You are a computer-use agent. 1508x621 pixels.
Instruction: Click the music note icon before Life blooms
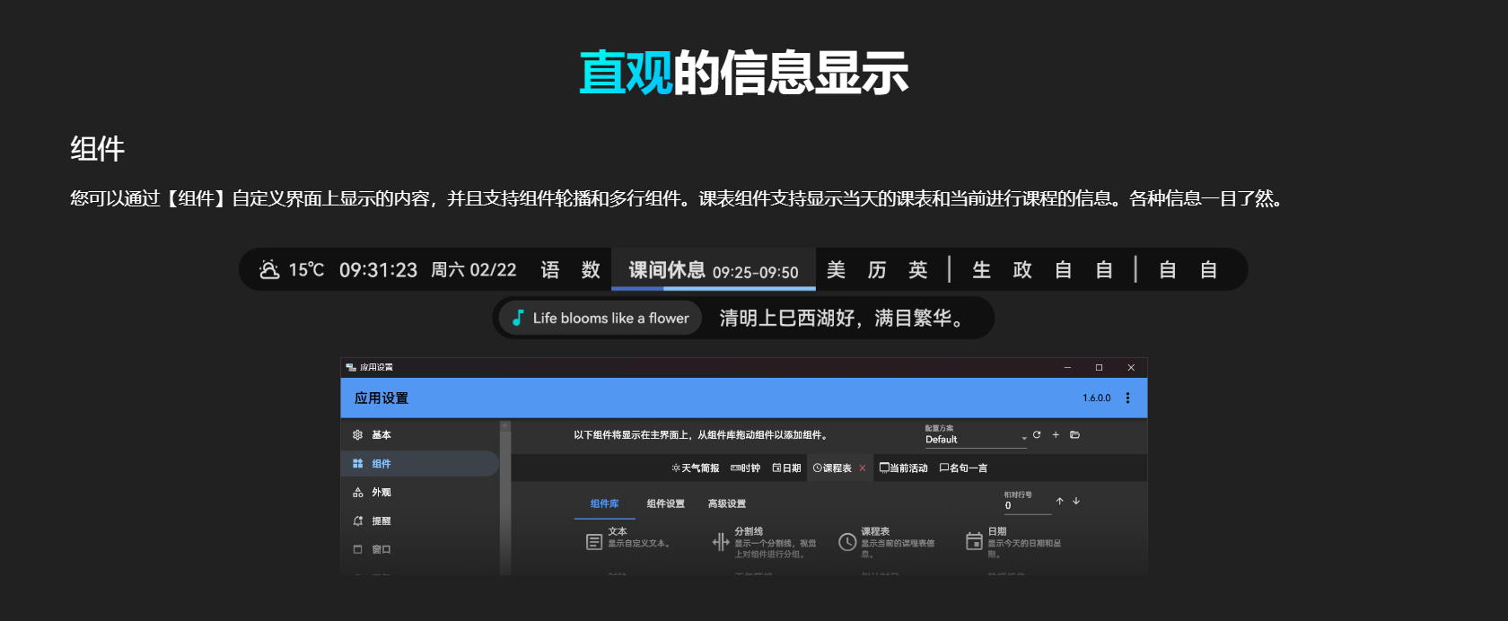tap(517, 318)
